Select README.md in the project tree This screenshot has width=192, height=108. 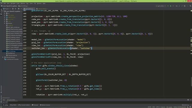[11, 53]
